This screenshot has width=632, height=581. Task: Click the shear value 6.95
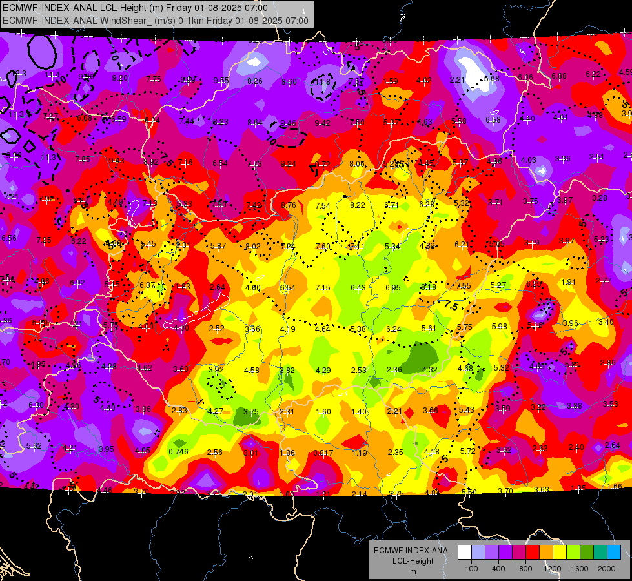click(393, 287)
